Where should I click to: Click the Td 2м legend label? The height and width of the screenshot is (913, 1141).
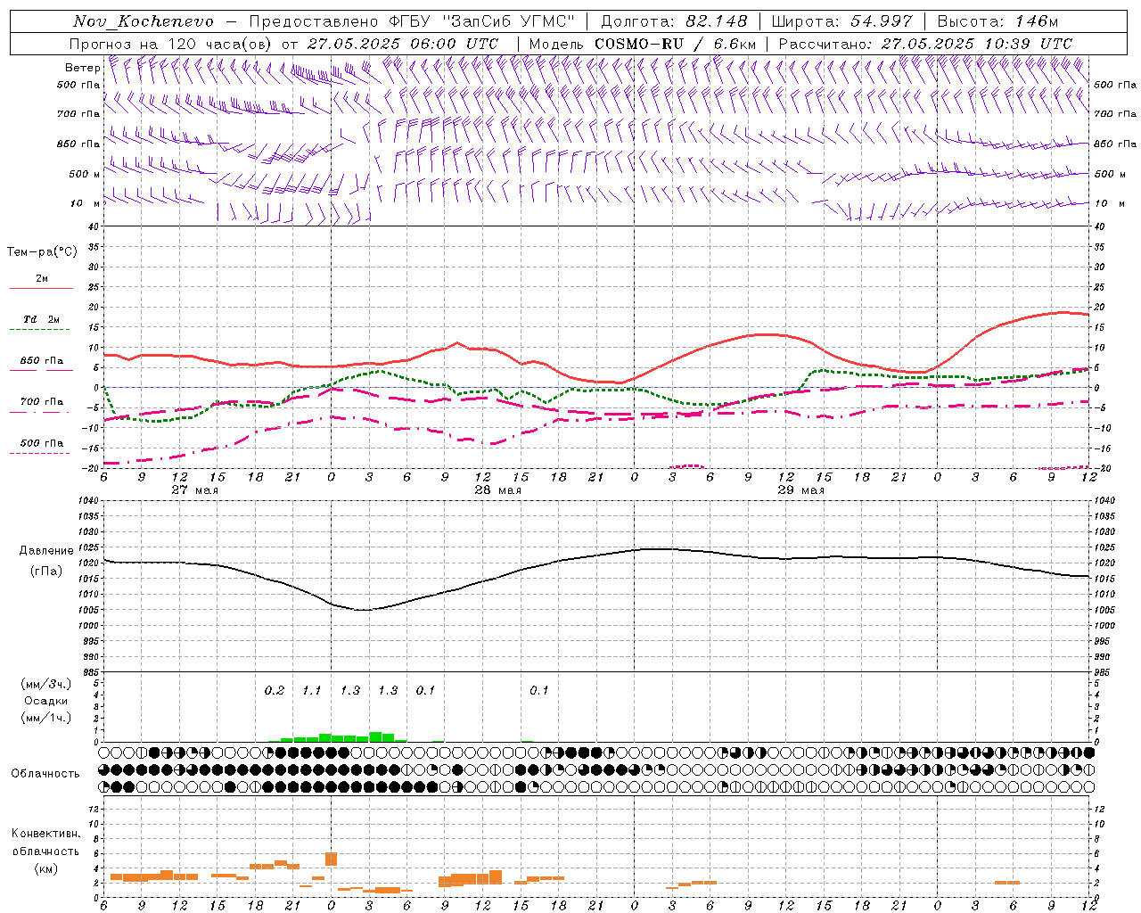point(42,319)
